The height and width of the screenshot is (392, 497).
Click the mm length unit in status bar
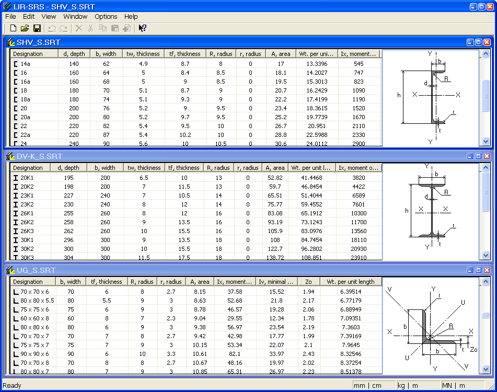(x=360, y=386)
